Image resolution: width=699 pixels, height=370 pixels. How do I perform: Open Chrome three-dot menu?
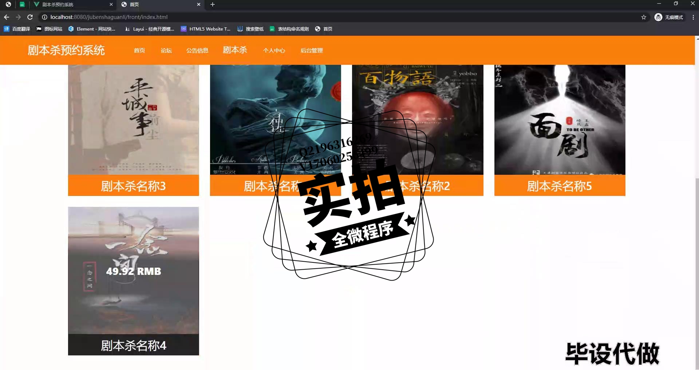[x=693, y=17]
